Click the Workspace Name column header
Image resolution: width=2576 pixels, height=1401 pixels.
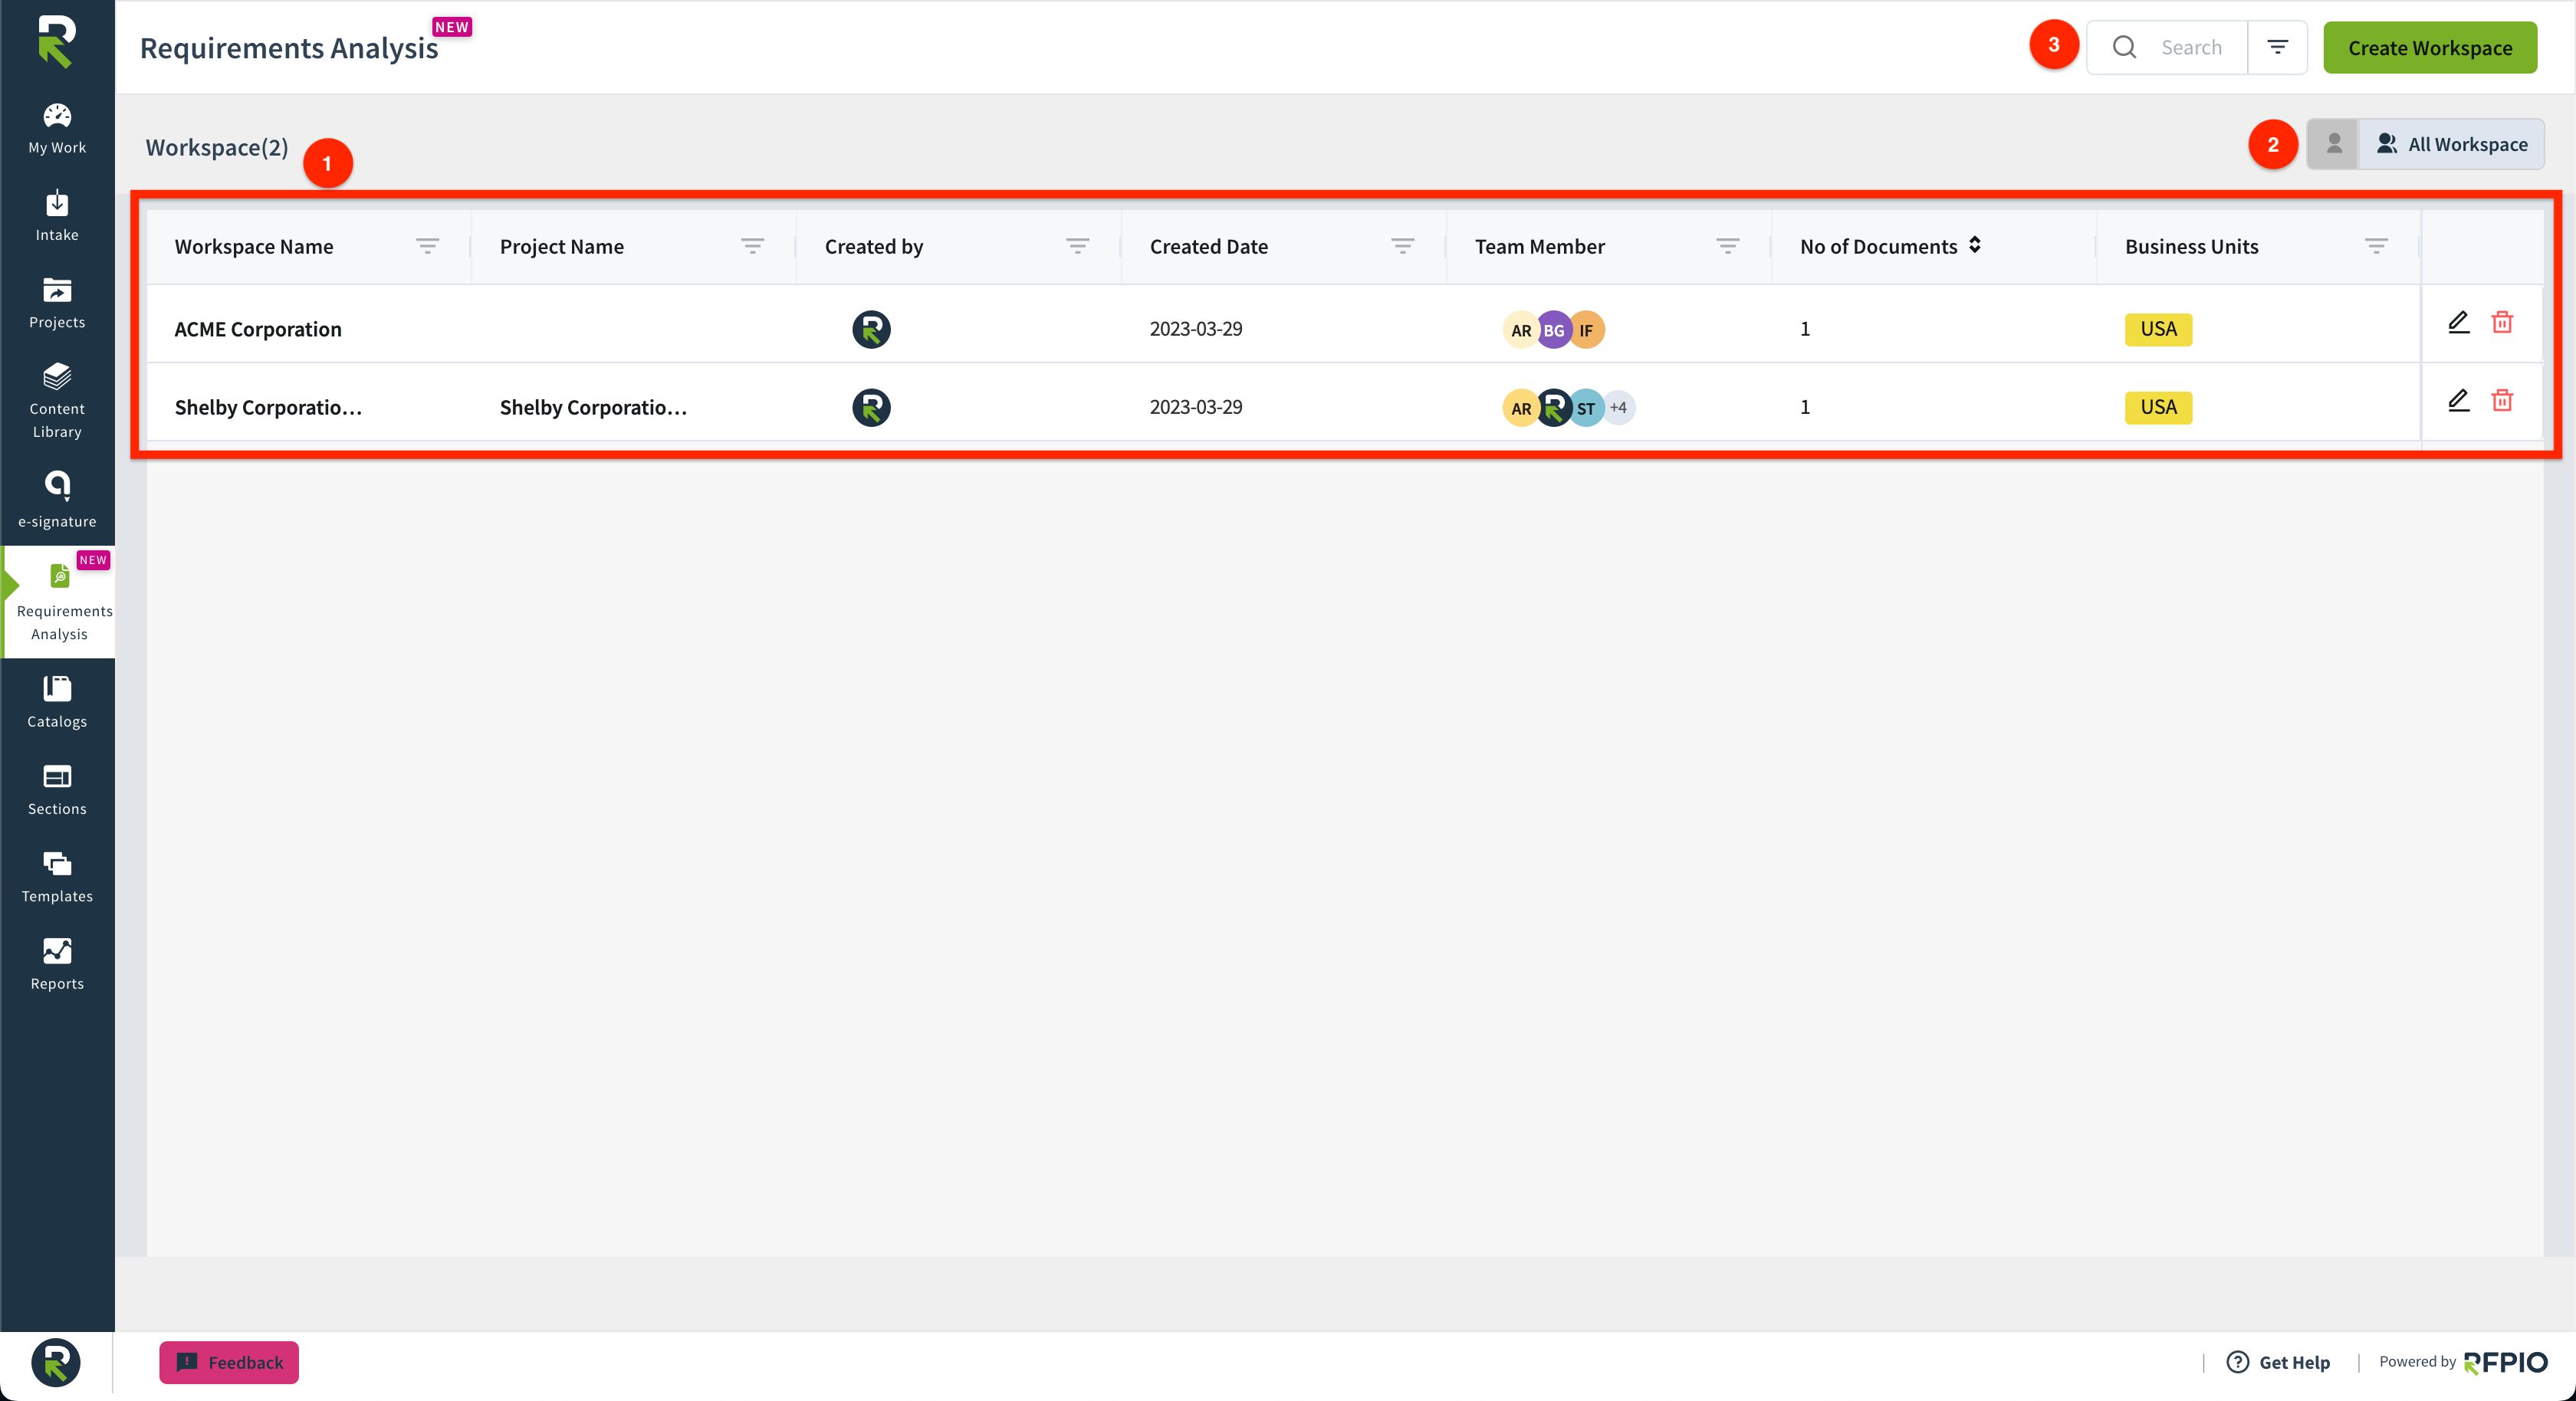(254, 246)
